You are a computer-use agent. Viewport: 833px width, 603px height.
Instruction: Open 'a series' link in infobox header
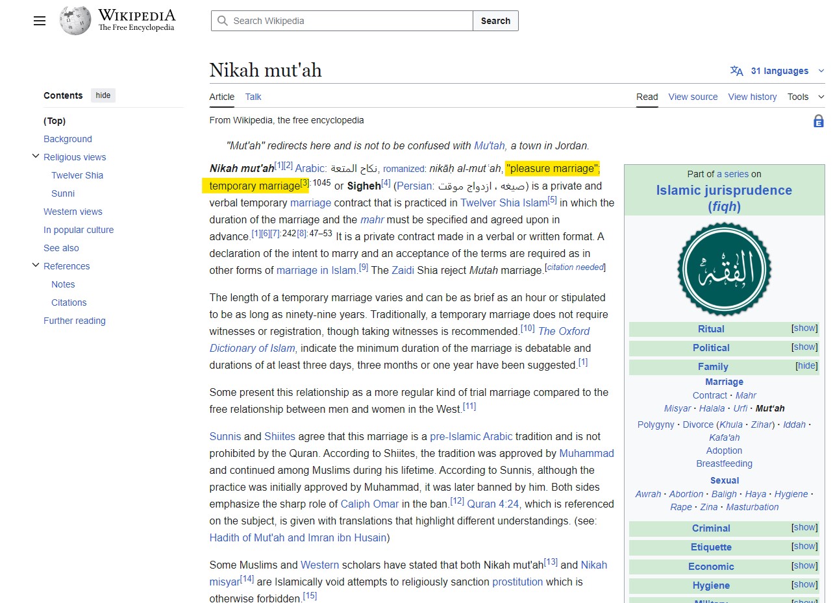click(x=733, y=174)
